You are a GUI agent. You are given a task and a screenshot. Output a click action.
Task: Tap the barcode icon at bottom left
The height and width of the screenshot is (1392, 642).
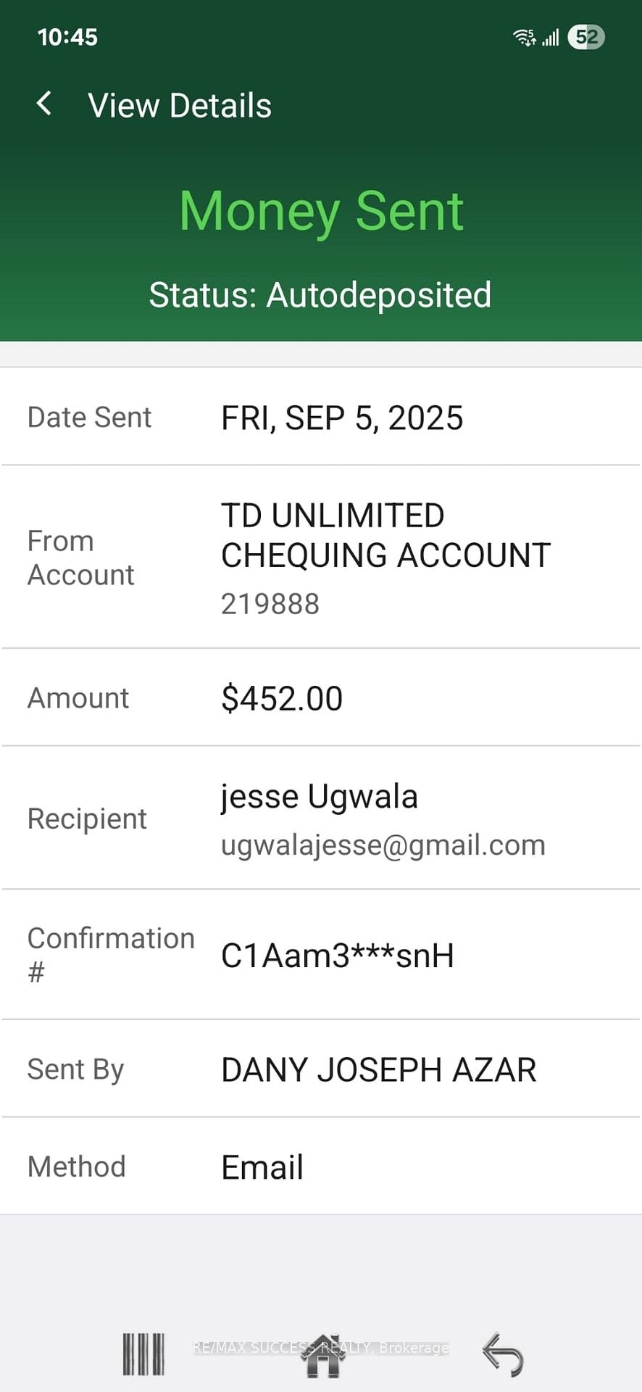click(143, 1354)
